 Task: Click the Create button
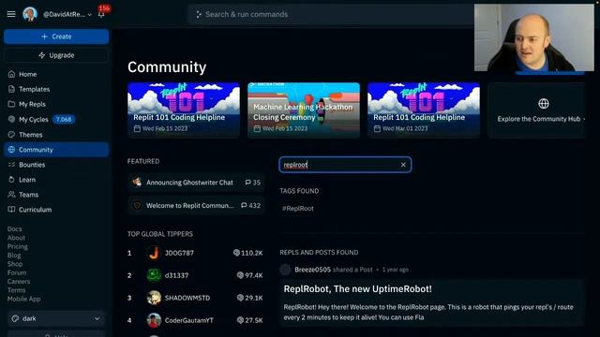(x=56, y=37)
